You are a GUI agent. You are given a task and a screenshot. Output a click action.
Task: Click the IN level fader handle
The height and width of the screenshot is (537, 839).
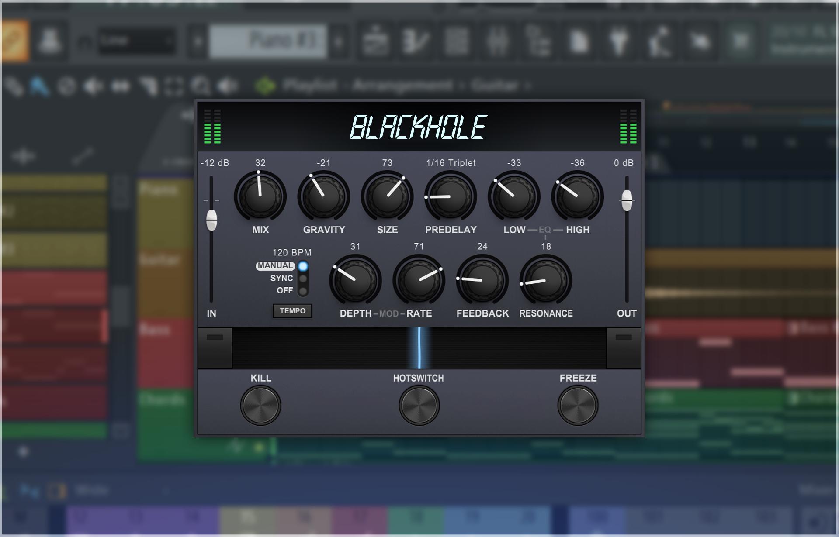click(211, 220)
